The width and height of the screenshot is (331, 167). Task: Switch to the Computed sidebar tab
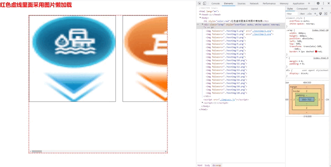coord(302,9)
